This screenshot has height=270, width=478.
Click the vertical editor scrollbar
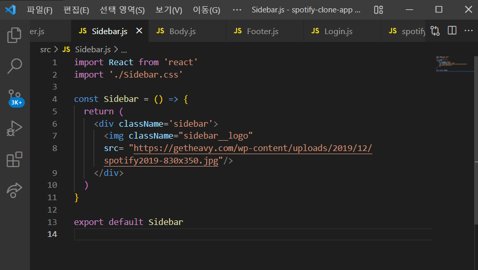(476, 140)
